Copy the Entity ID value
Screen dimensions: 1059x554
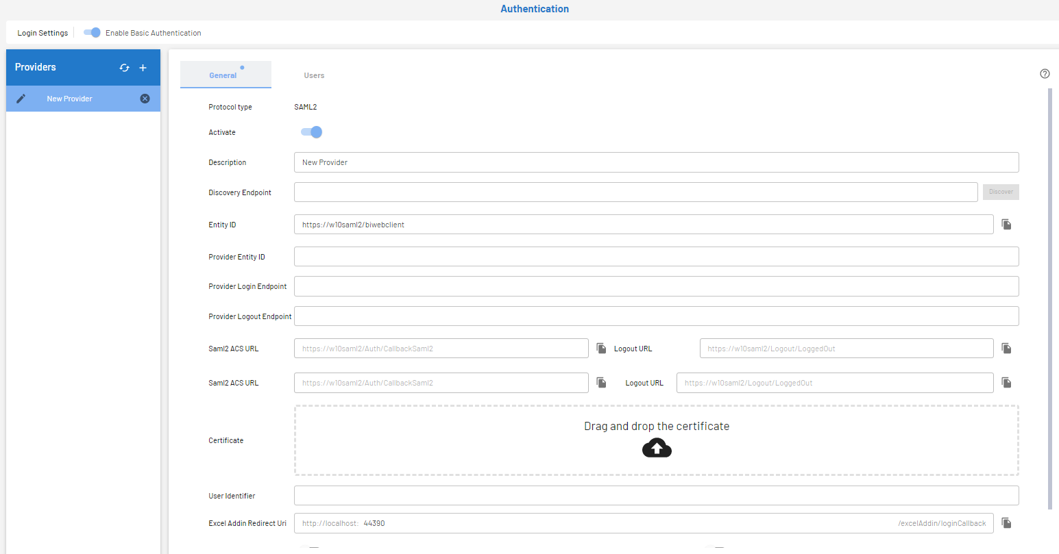pyautogui.click(x=1006, y=225)
